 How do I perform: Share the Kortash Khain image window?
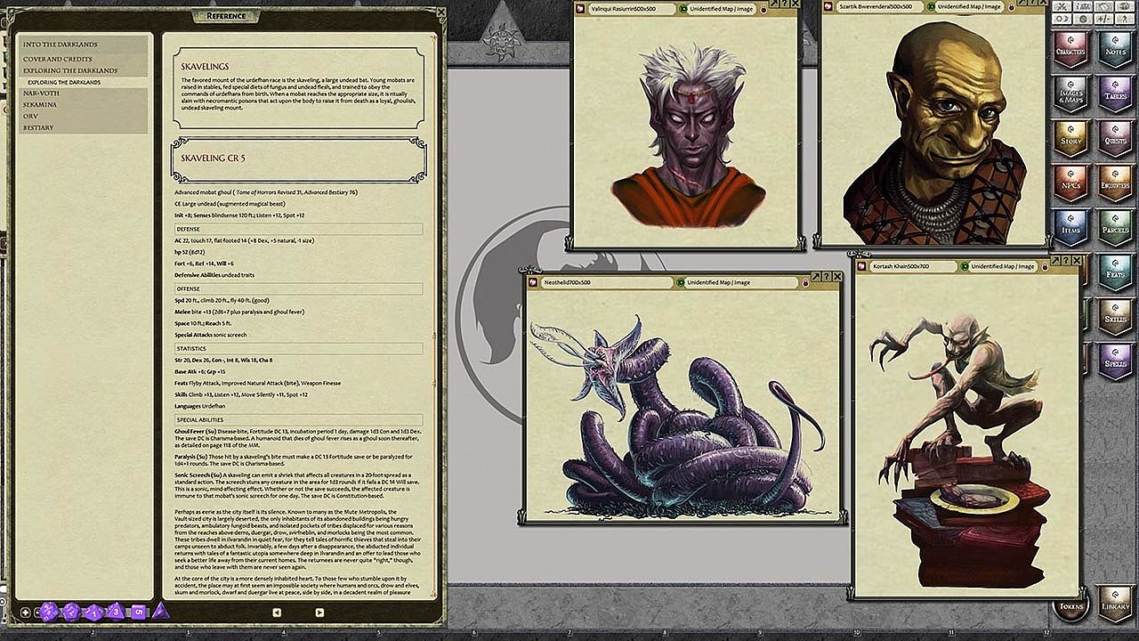[1054, 261]
